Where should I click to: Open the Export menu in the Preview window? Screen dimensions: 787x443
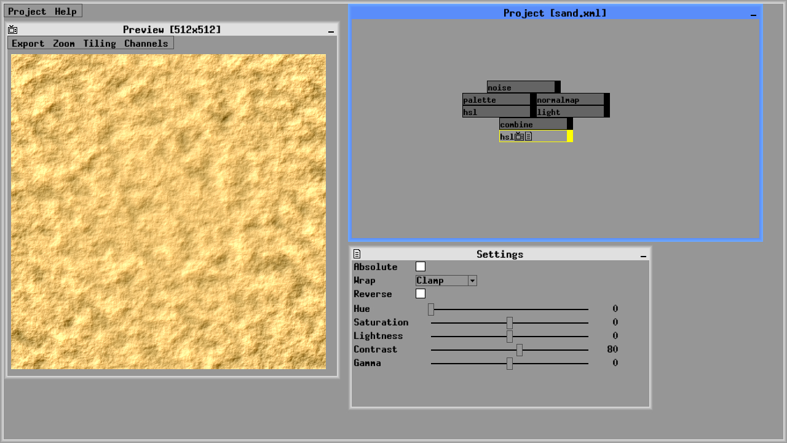tap(28, 43)
